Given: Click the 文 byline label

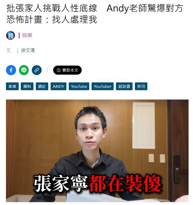Looking at the screenshot, I should 9,50.
